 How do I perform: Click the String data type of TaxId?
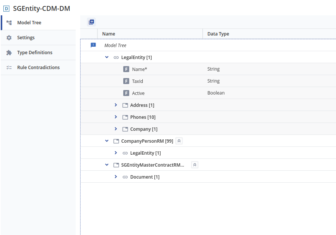click(x=214, y=81)
